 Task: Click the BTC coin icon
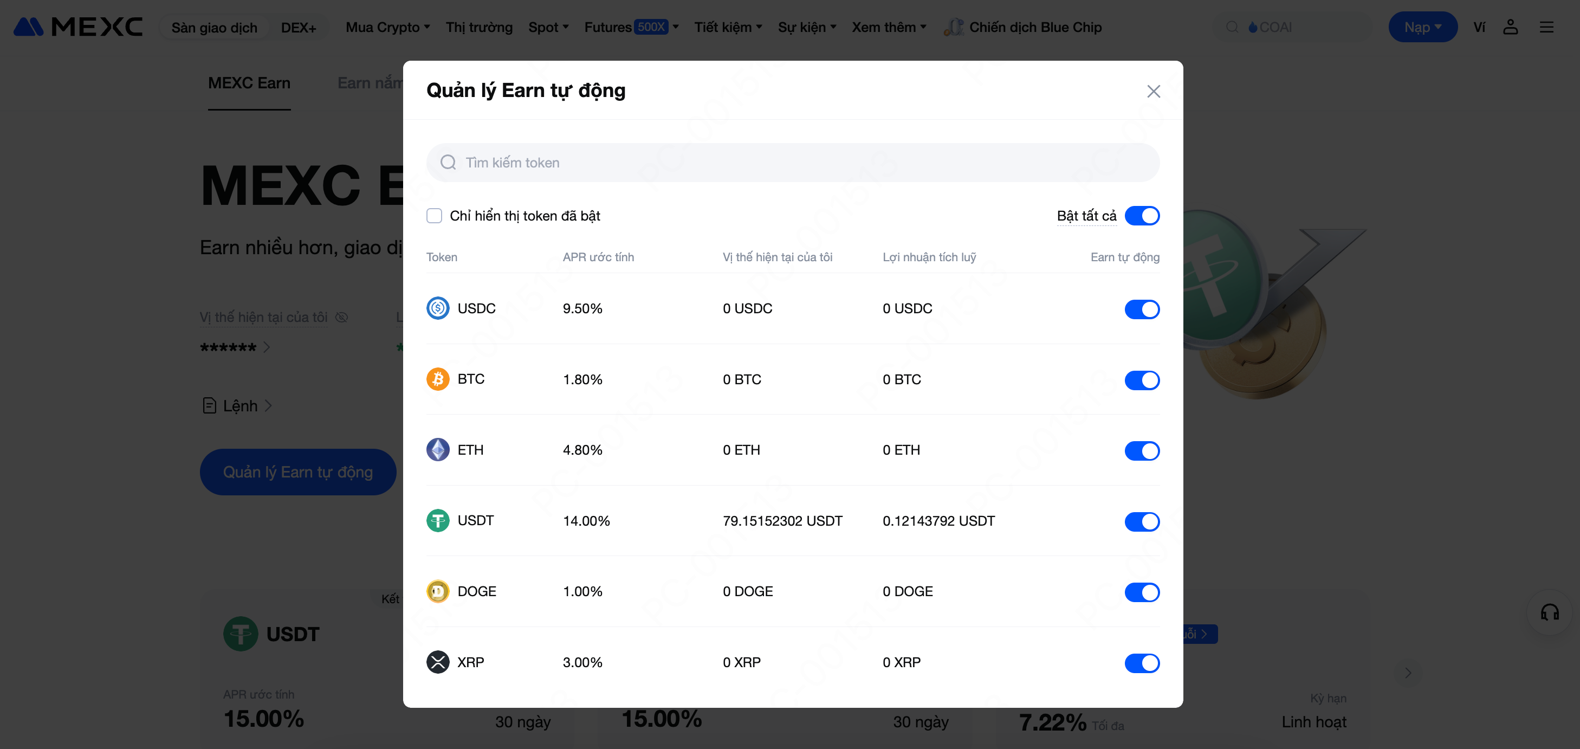coord(437,379)
